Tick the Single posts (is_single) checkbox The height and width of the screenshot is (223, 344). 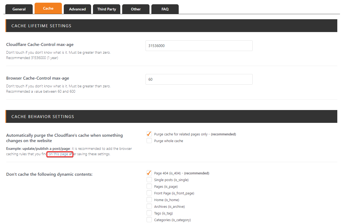click(149, 180)
